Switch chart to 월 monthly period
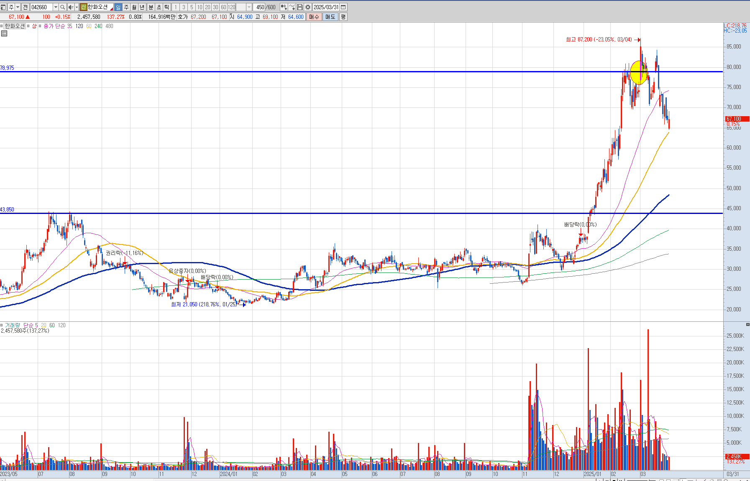This screenshot has height=481, width=750. (134, 7)
